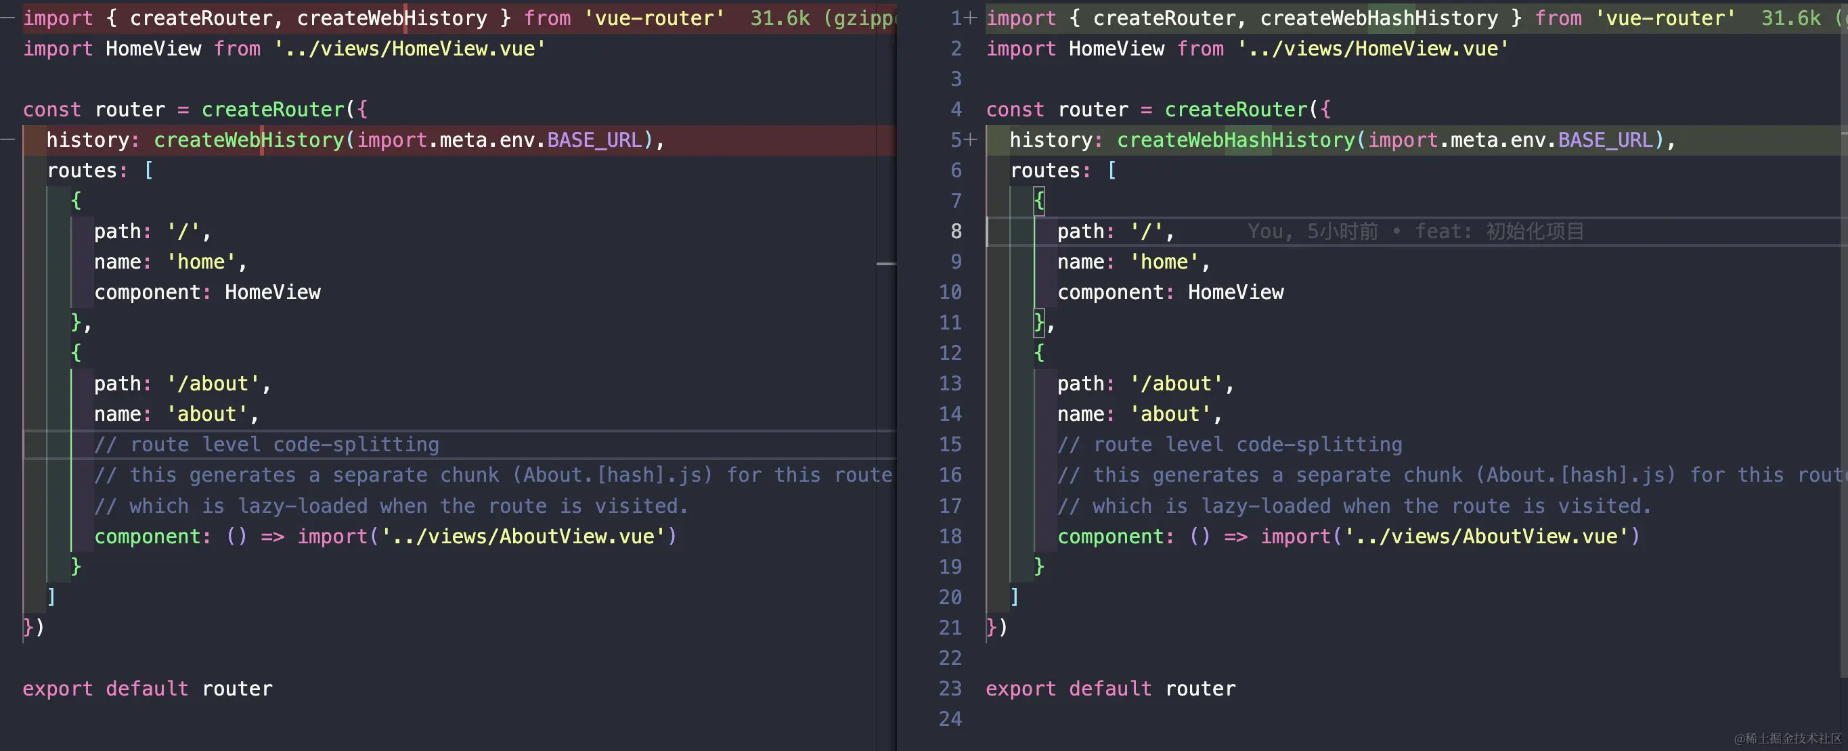Click the deletion minus marker beside the left import line
Screen dimensions: 1848x751
click(x=8, y=18)
